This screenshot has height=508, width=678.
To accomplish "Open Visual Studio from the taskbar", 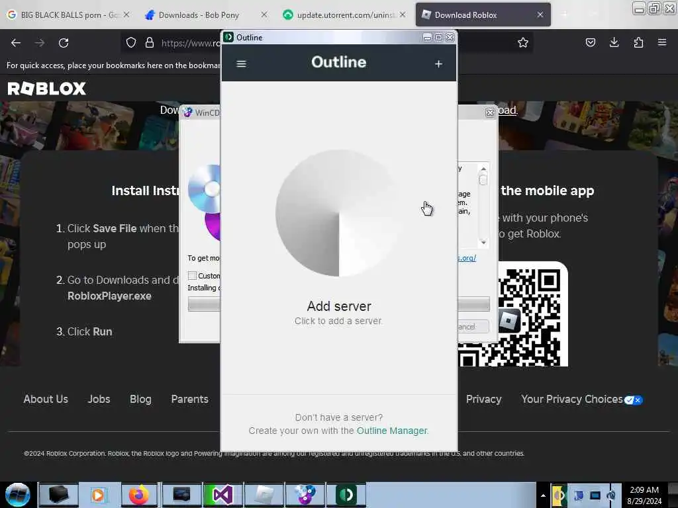I will click(222, 495).
